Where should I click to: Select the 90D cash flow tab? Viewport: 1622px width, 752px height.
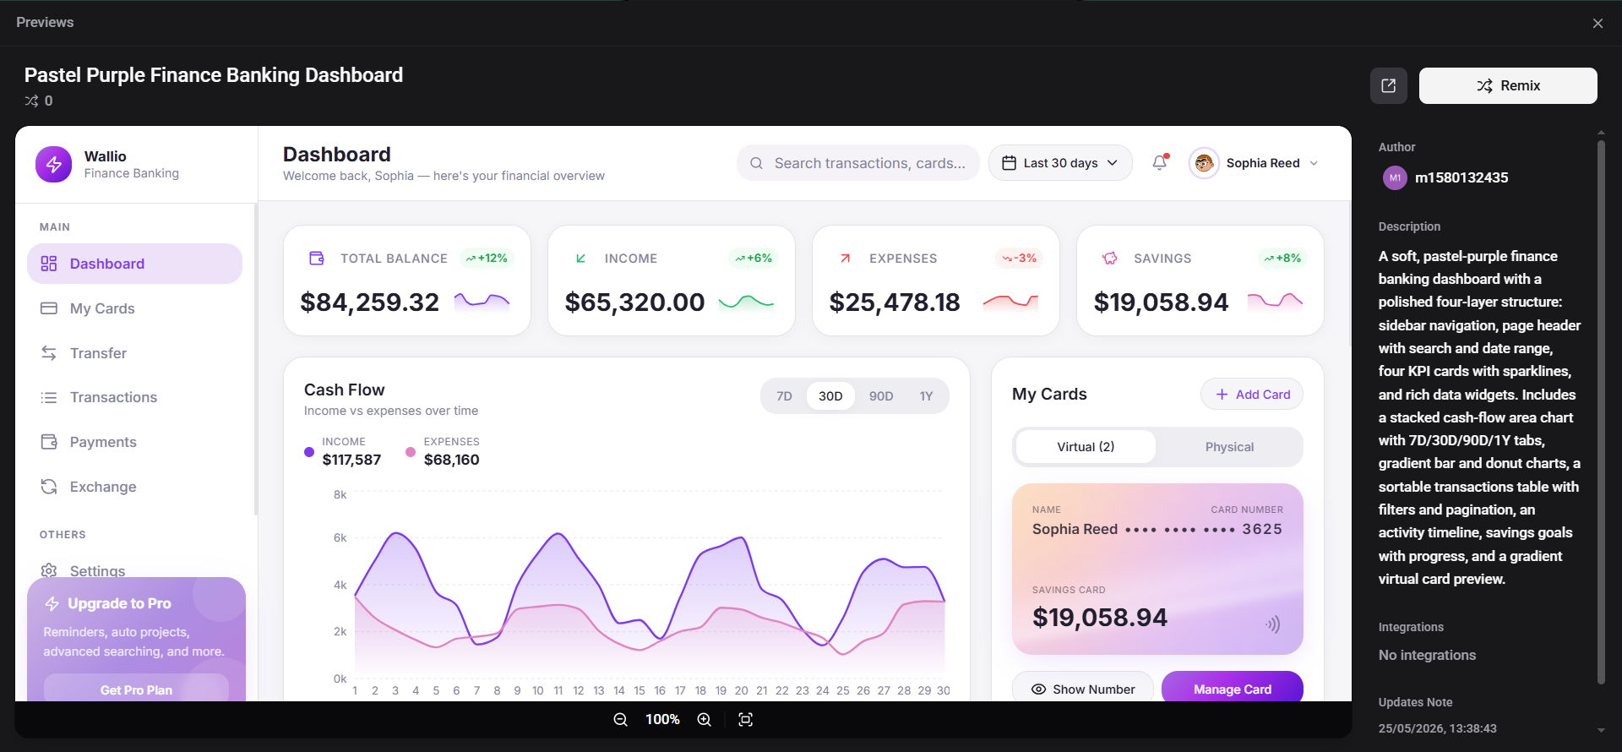(881, 395)
